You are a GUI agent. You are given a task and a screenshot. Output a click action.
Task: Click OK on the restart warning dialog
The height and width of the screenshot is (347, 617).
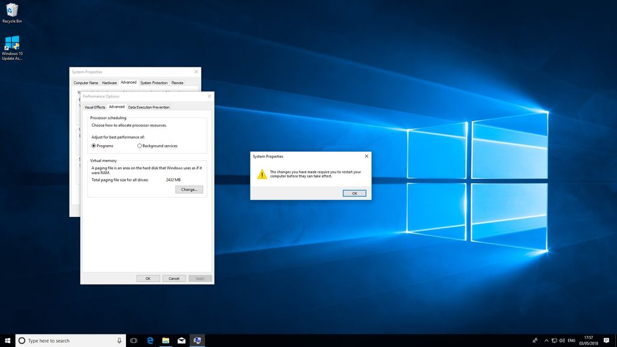(x=354, y=193)
